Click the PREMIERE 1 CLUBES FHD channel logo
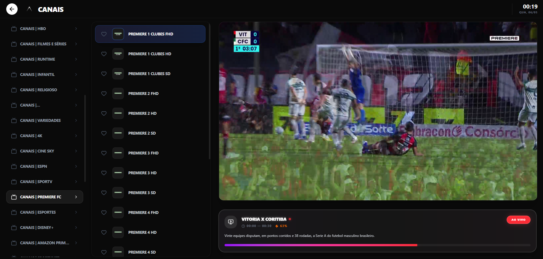This screenshot has width=543, height=259. [x=118, y=34]
